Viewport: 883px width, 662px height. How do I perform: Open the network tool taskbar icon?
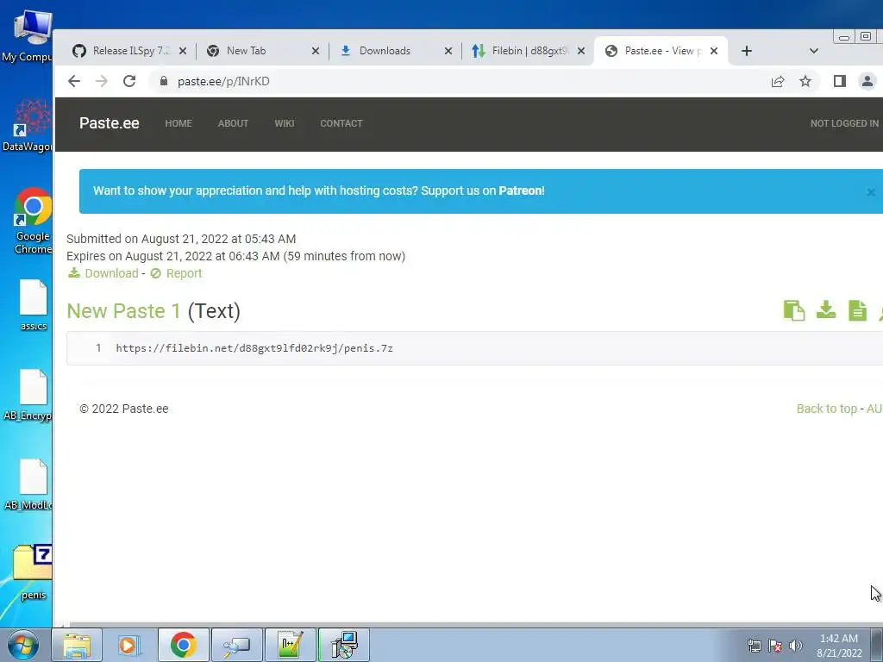click(236, 645)
